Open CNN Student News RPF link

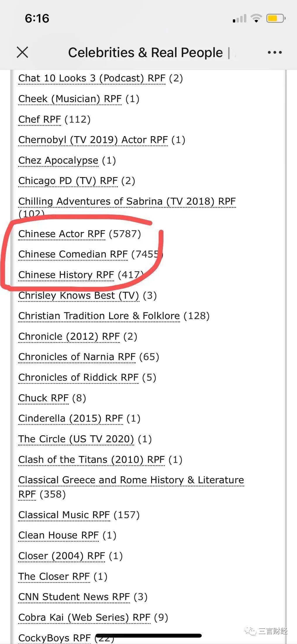[x=74, y=597]
